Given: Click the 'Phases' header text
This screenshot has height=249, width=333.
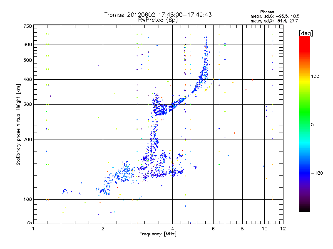Looking at the screenshot, I should click(267, 12).
